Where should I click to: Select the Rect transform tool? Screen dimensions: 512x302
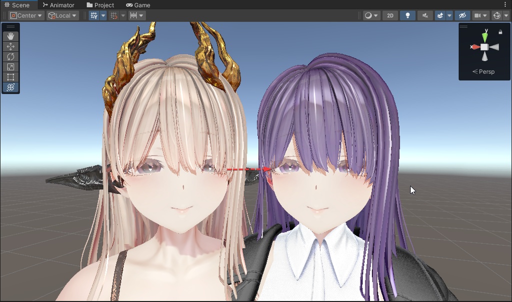10,77
